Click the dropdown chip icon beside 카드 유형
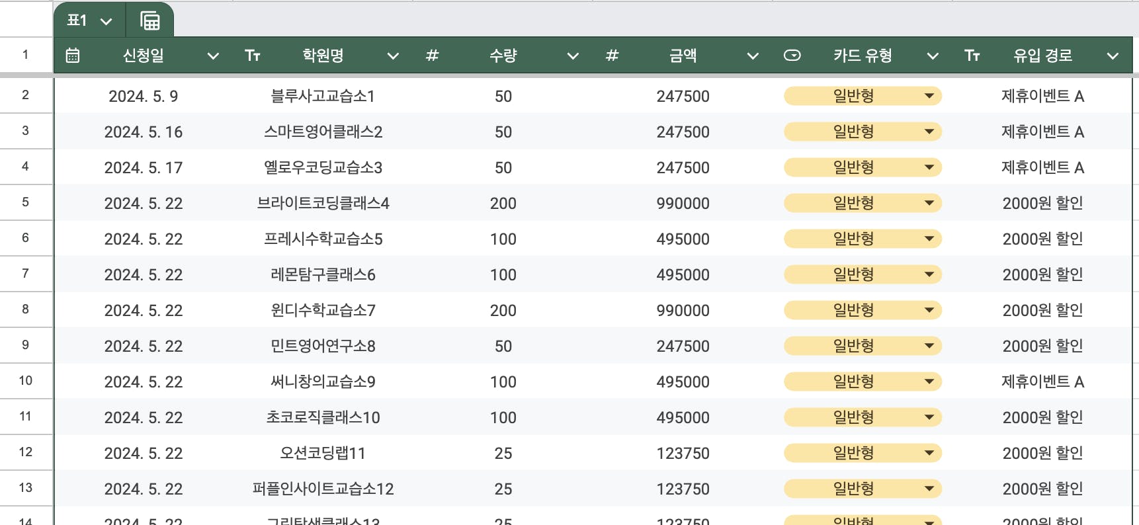 [x=792, y=56]
